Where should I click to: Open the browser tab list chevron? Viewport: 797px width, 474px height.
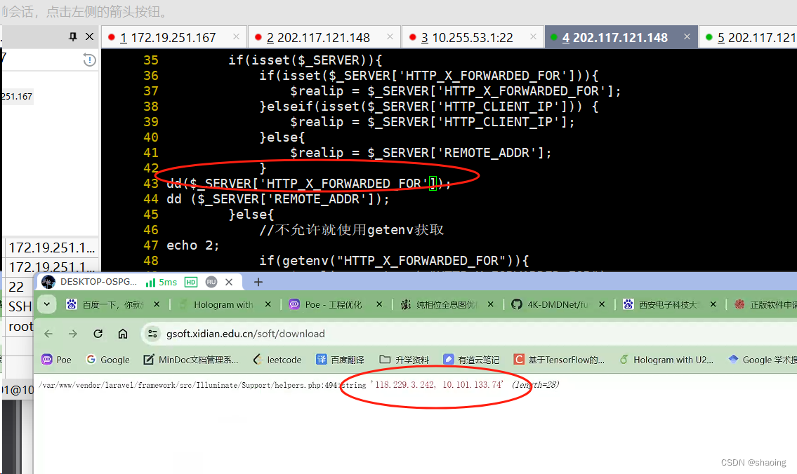pyautogui.click(x=46, y=304)
